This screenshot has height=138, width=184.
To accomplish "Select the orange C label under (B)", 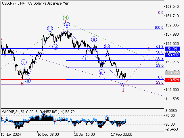I will point(66,22).
